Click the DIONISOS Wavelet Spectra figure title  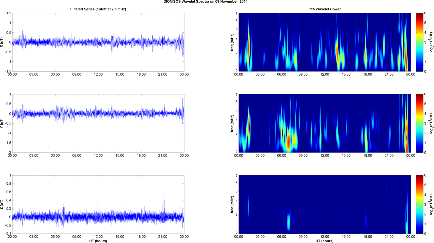205,2
